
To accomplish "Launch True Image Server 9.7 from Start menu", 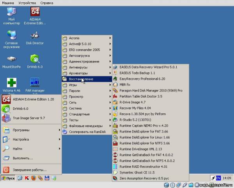I will (x=32, y=118).
